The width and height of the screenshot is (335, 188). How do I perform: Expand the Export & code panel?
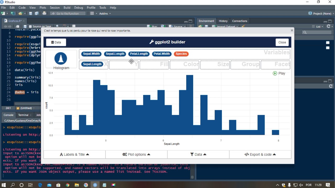click(x=260, y=154)
